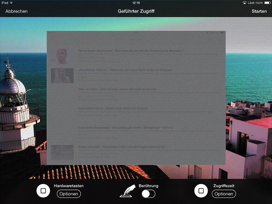The height and width of the screenshot is (204, 272).
Task: Click the Berührung label
Action: [148, 186]
